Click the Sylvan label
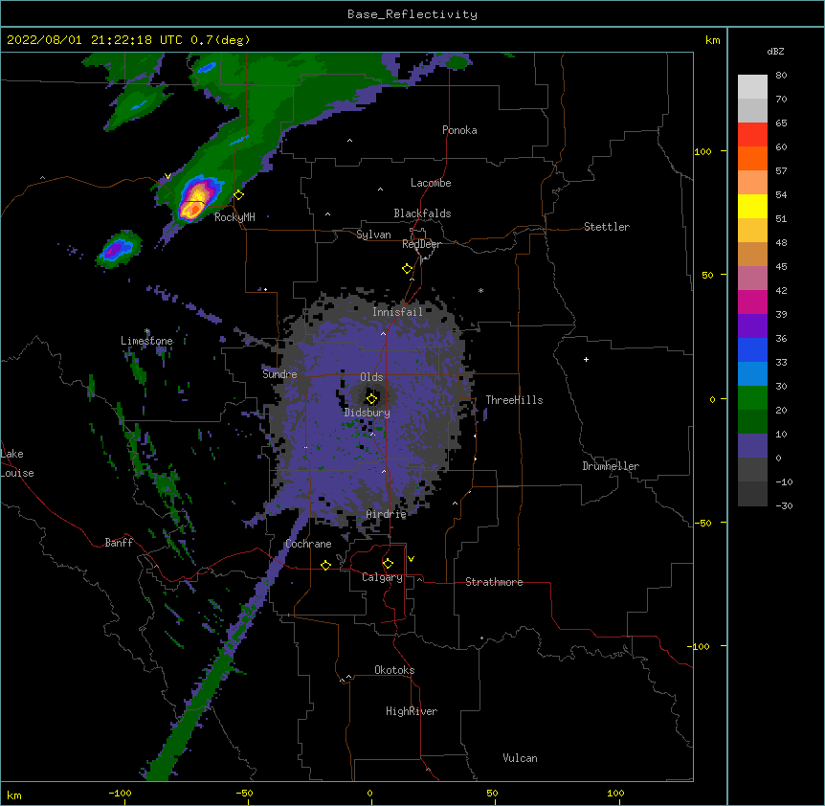Image resolution: width=825 pixels, height=806 pixels. [x=373, y=235]
